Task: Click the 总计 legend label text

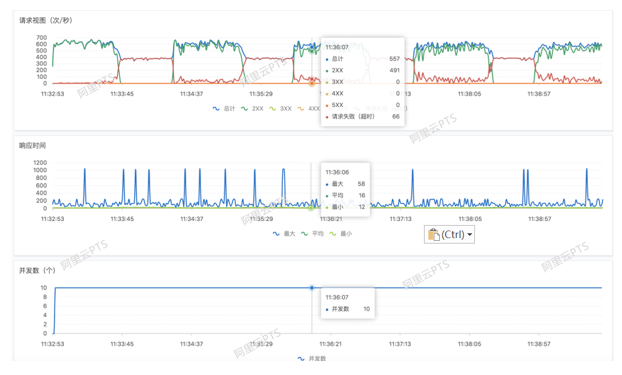Action: (229, 108)
